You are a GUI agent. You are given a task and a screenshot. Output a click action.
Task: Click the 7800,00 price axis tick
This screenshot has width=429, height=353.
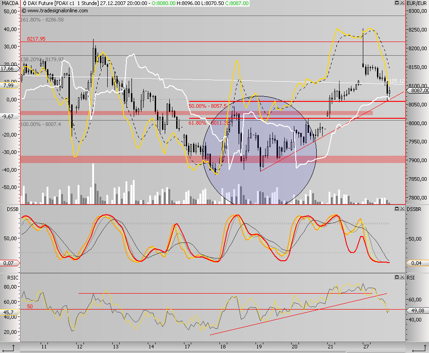[x=418, y=198]
